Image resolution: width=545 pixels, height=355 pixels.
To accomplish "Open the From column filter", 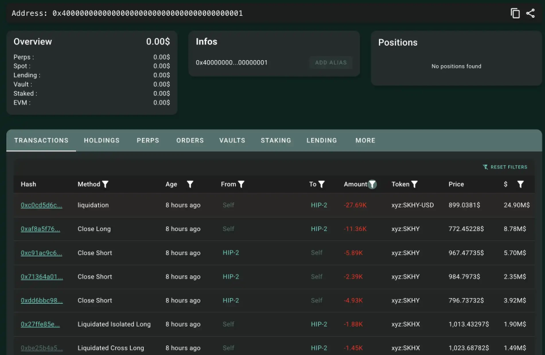I will click(x=241, y=184).
